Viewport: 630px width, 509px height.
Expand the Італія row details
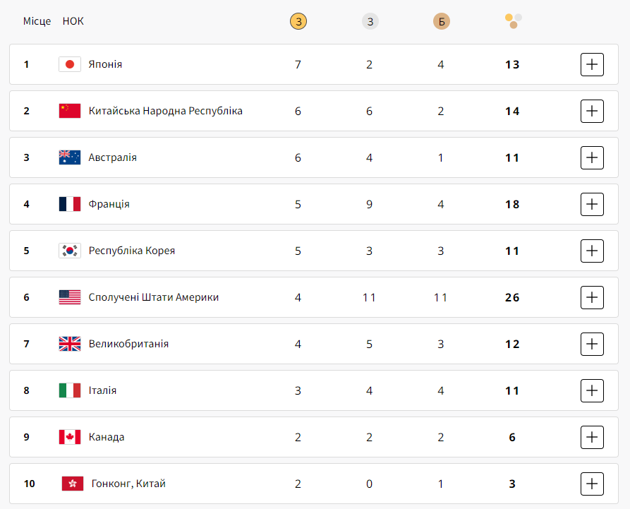click(592, 390)
